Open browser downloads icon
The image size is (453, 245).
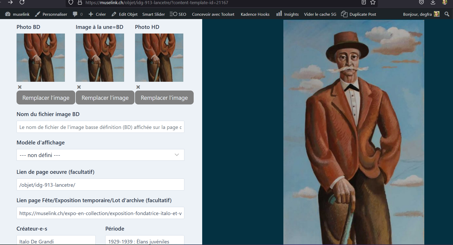(433, 2)
